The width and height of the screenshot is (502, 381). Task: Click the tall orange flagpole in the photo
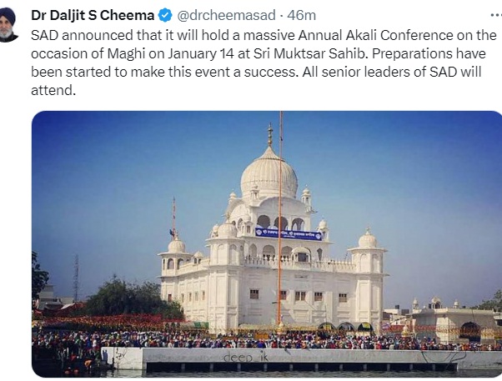[280, 218]
